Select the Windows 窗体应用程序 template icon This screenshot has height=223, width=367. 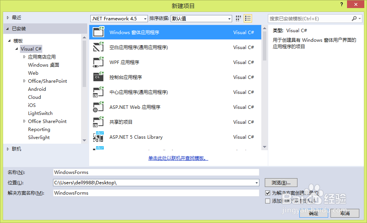pos(98,32)
